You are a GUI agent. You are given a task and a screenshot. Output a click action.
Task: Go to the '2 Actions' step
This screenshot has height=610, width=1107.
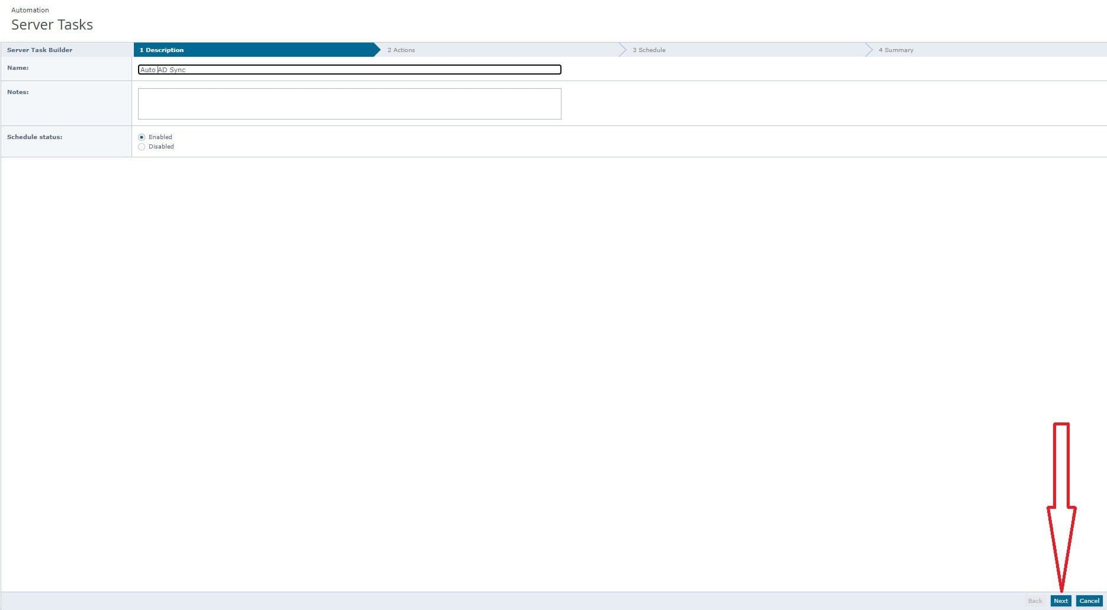[401, 50]
